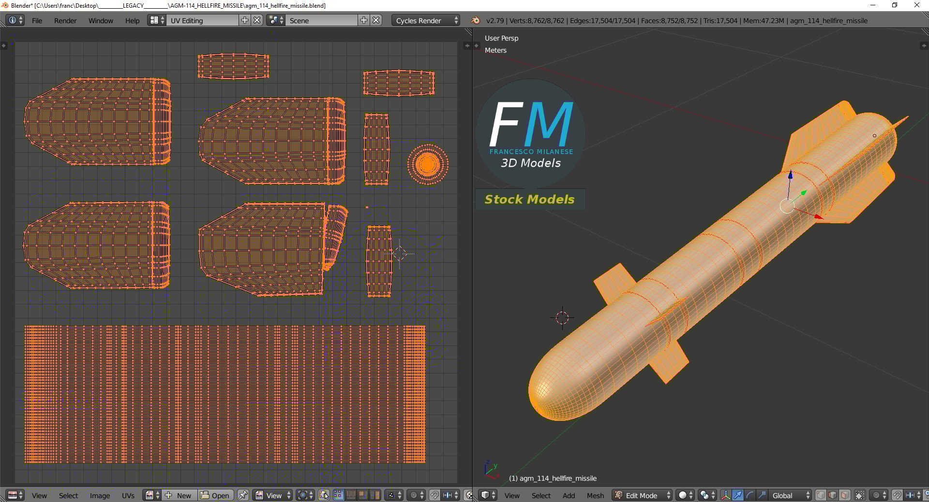This screenshot has width=929, height=502.
Task: Click the Scene name datablock field
Action: pyautogui.click(x=322, y=20)
